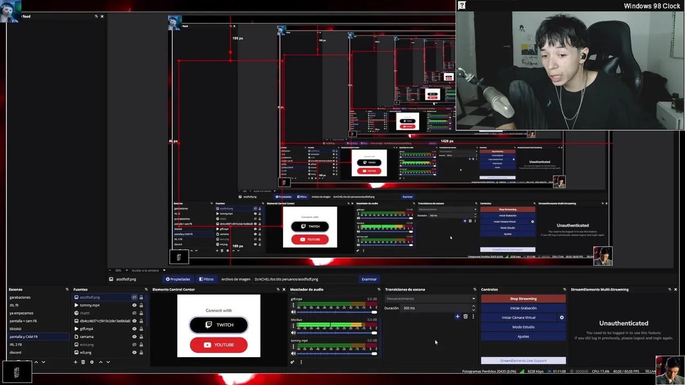Mute the Mic/Aux audio channel
685x385 pixels.
coord(293,333)
